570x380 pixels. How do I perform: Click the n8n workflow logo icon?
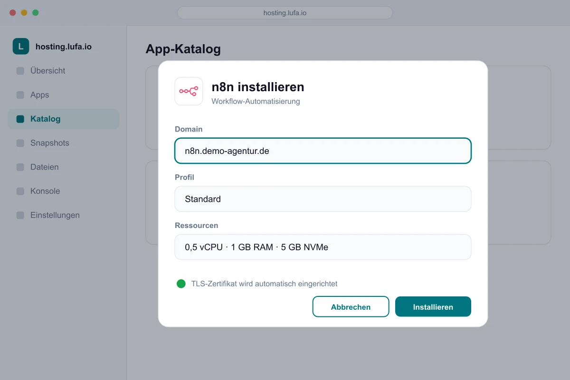(x=189, y=91)
